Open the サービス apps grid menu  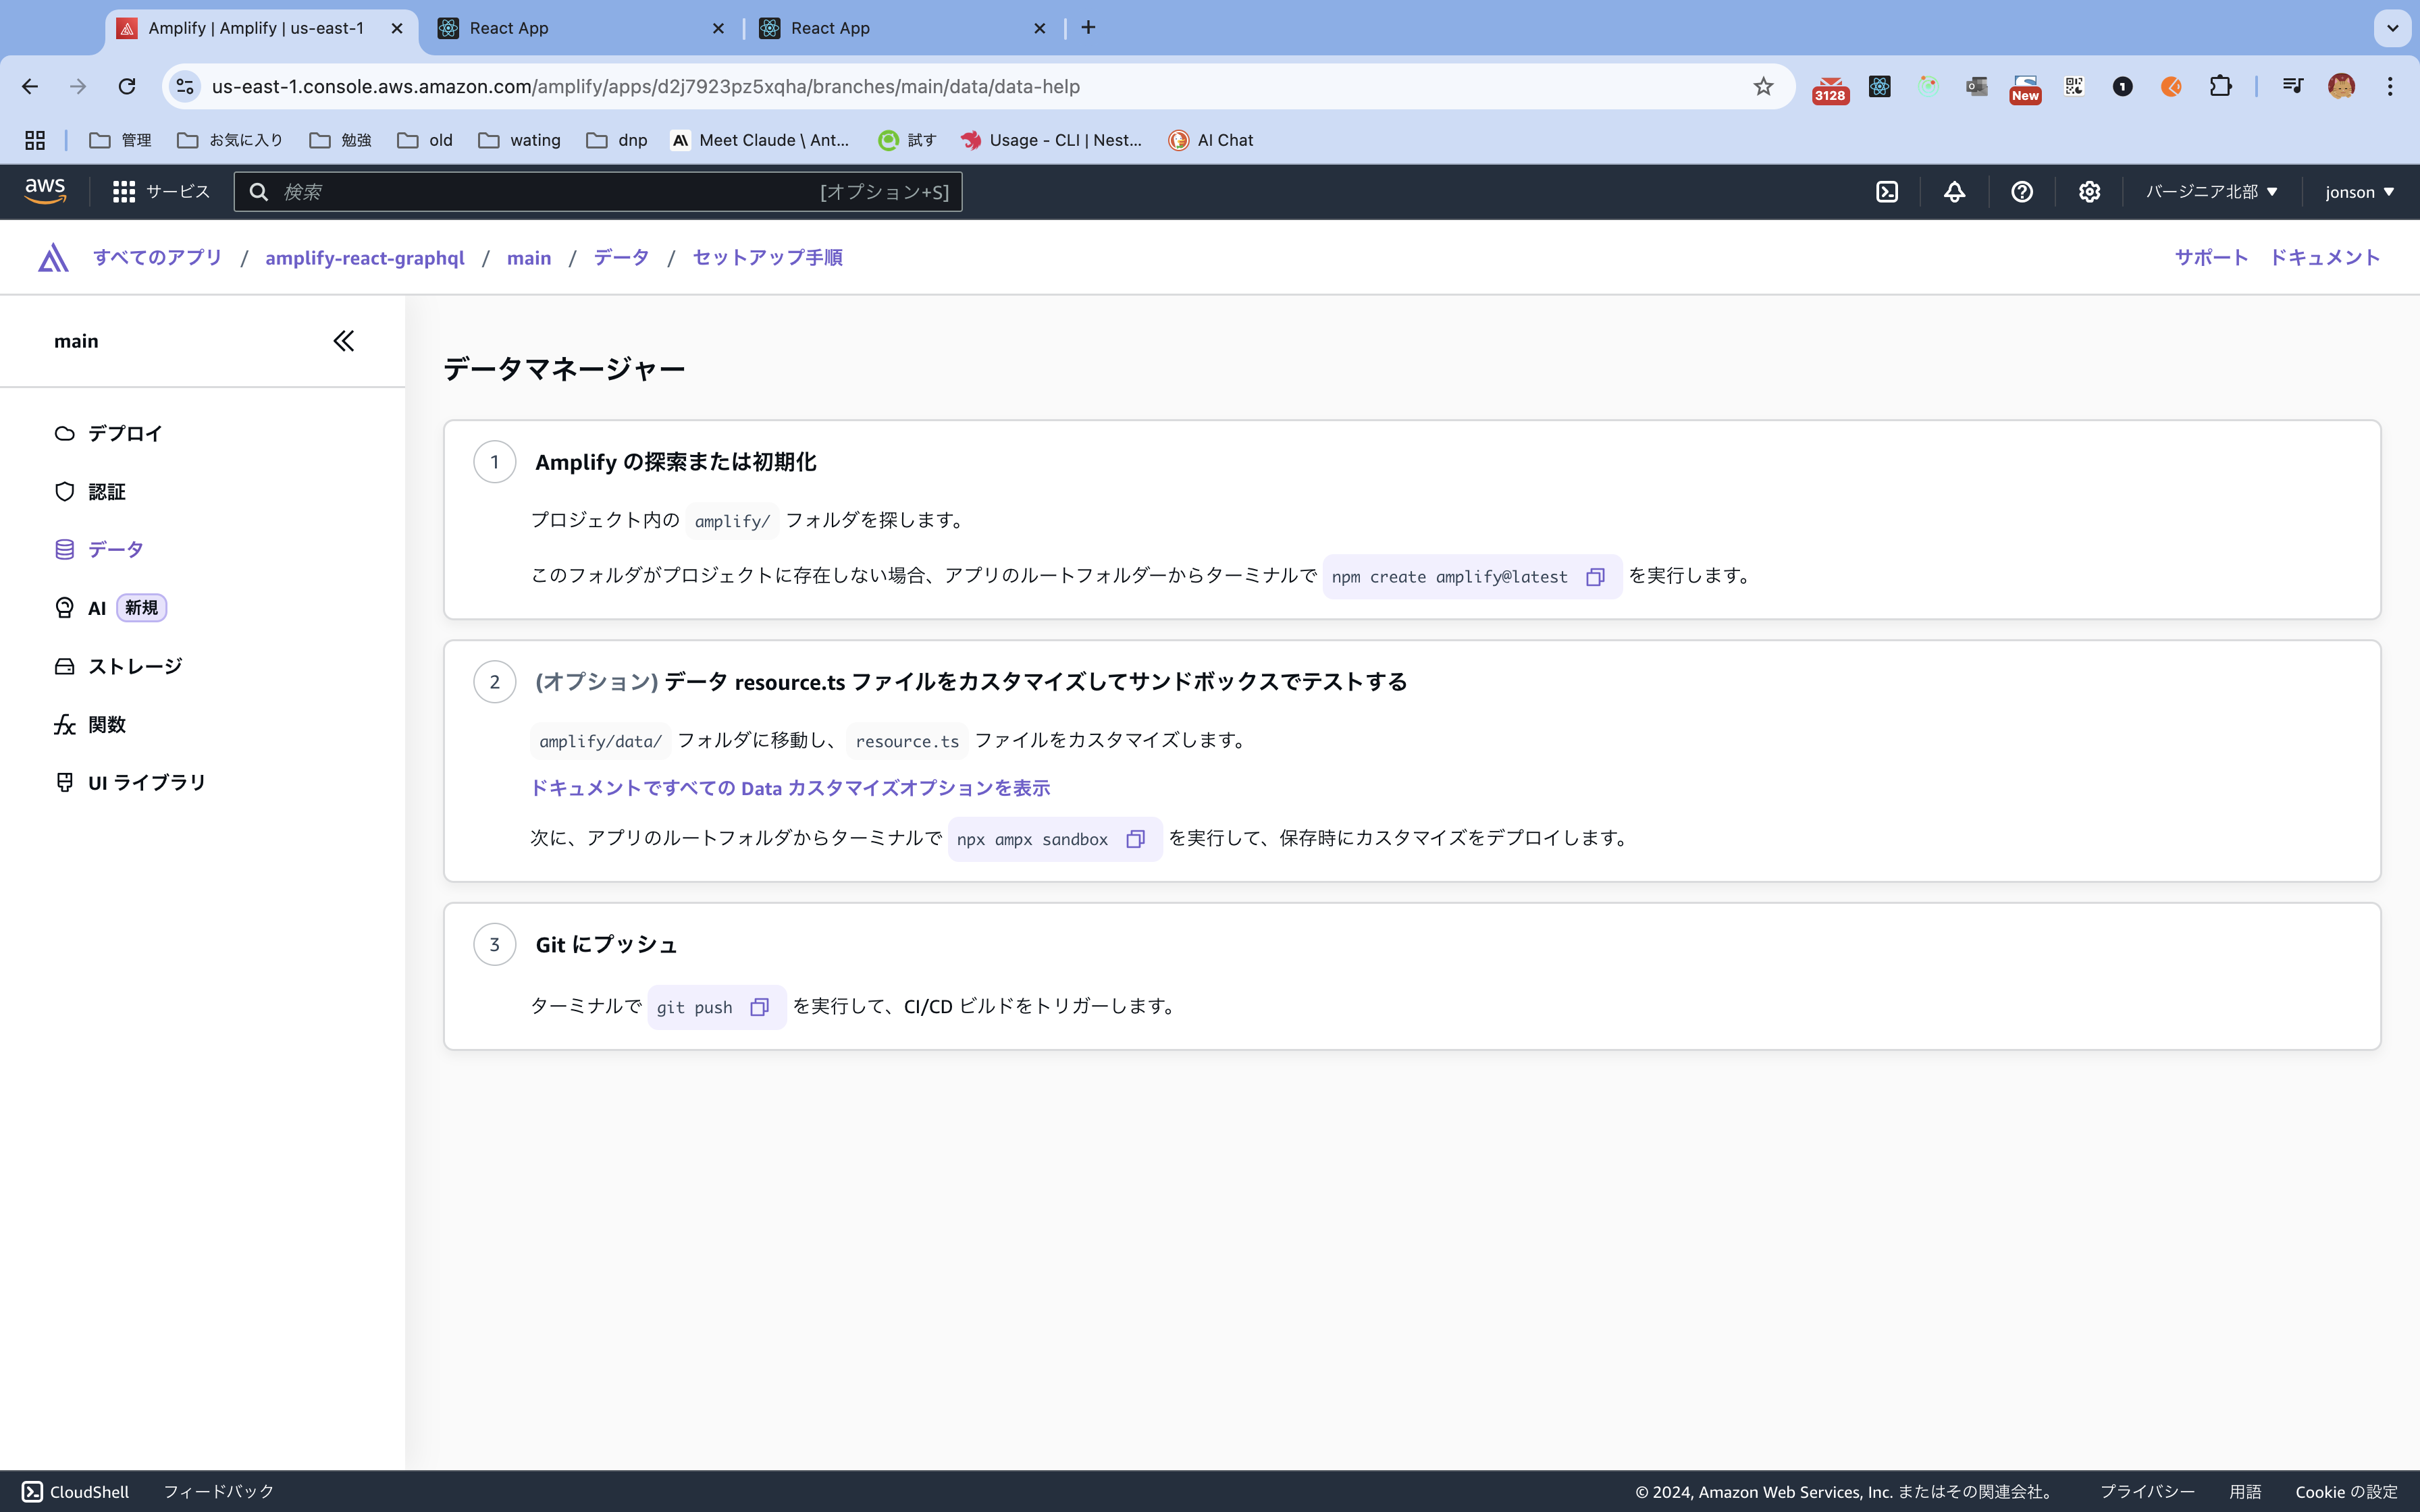coord(124,191)
